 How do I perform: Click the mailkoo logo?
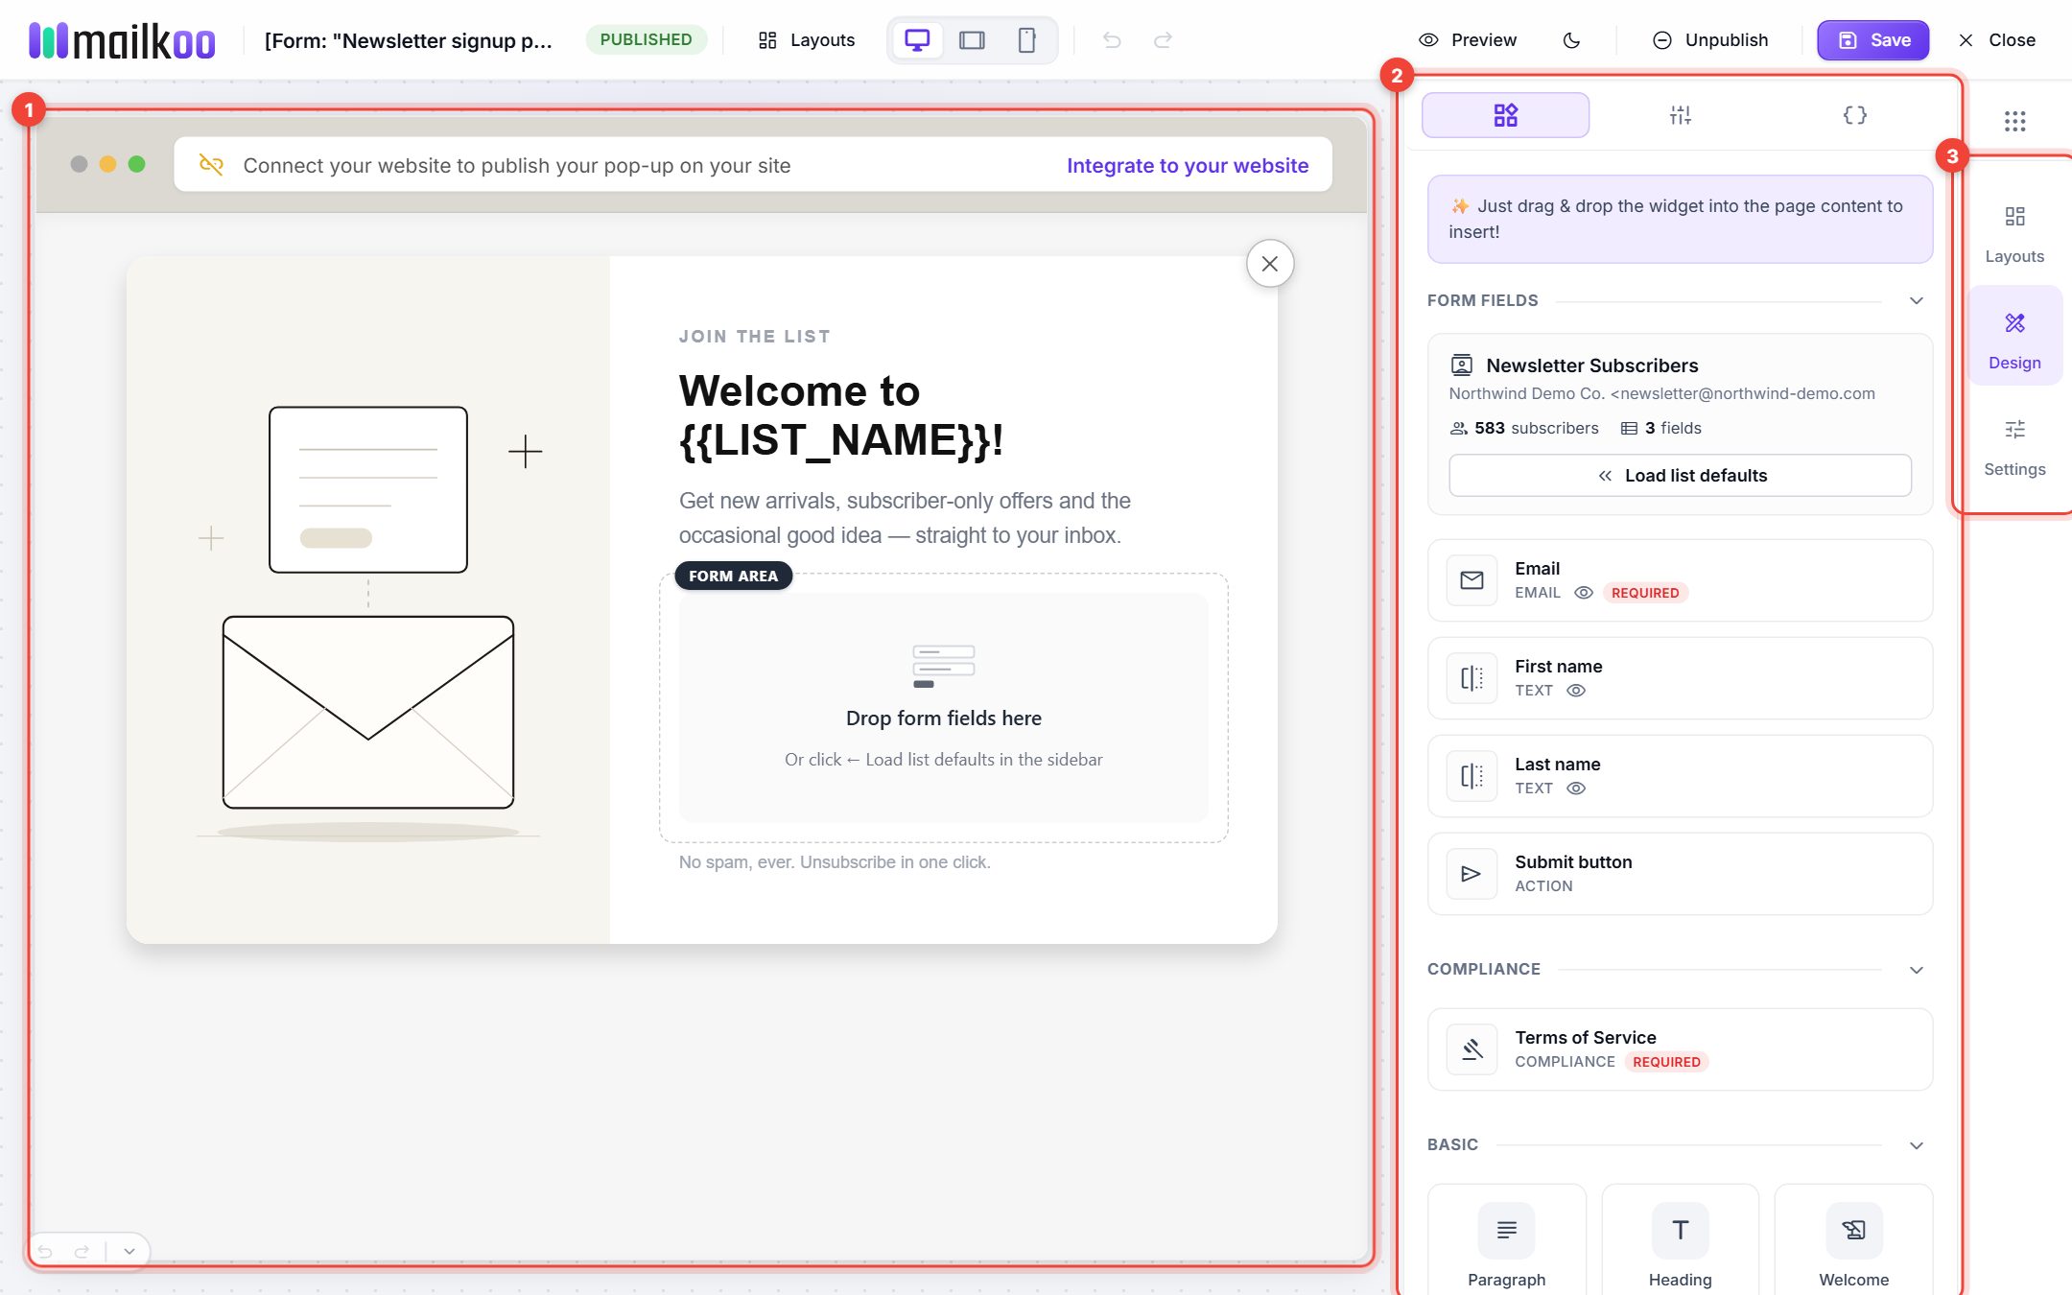122,40
